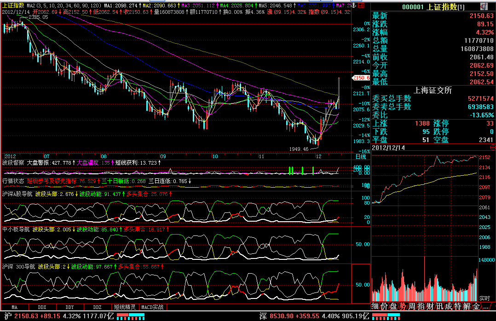Click the 000001 上证指数 panel title
This screenshot has height=321, width=496.
coord(433,6)
